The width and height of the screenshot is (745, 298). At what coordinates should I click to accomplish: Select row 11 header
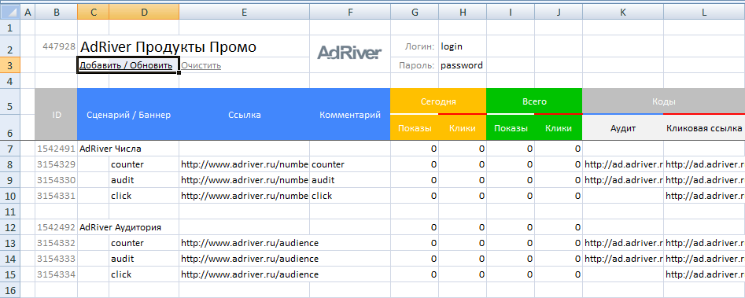coord(10,212)
